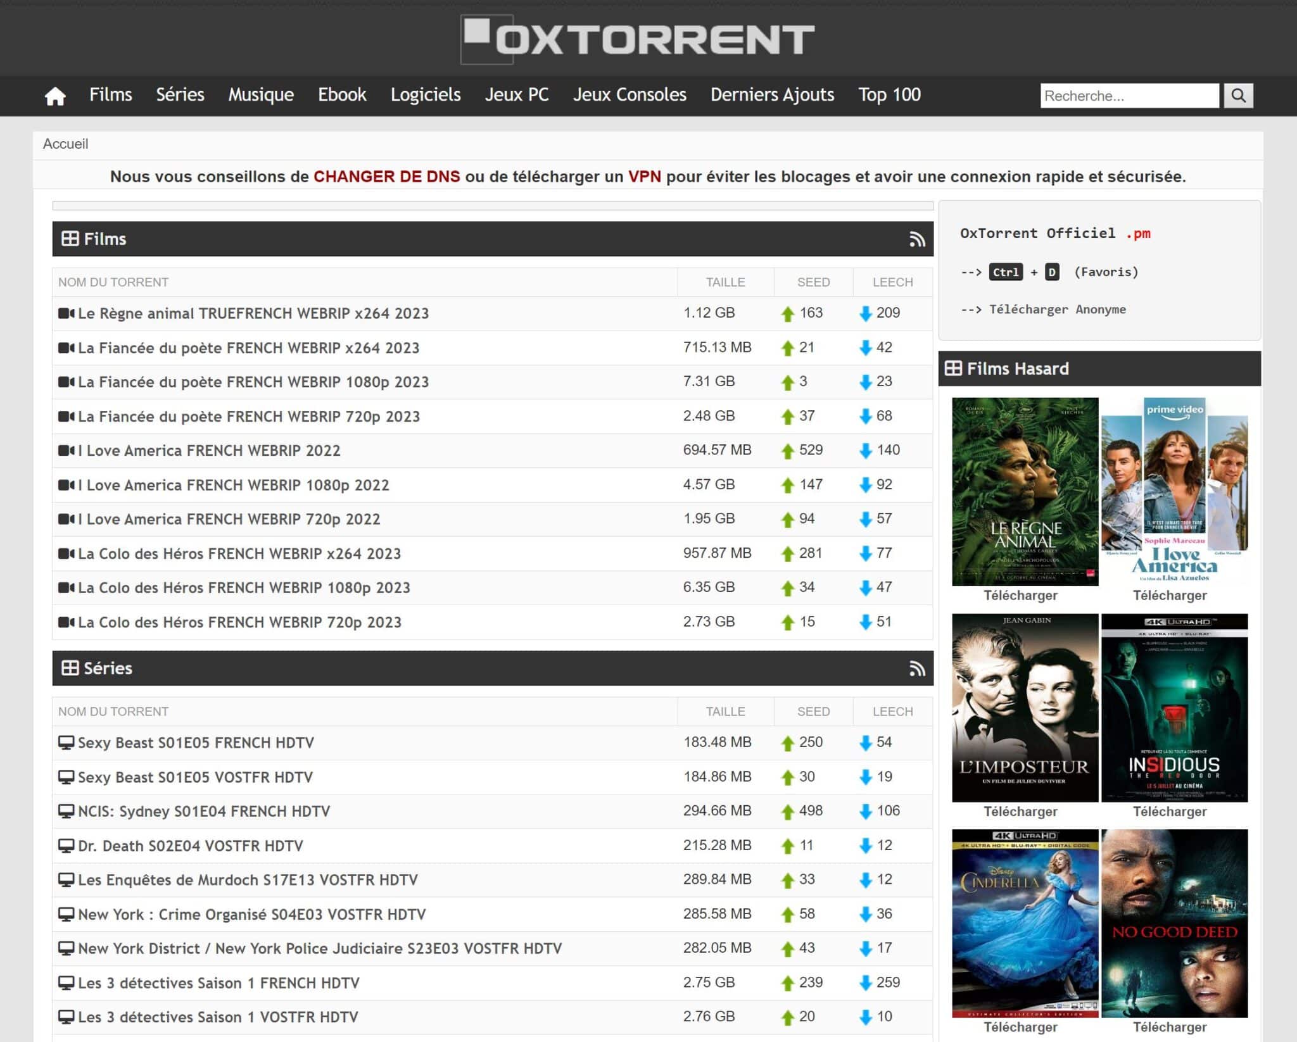Click the OxTorrent logo

(x=638, y=39)
